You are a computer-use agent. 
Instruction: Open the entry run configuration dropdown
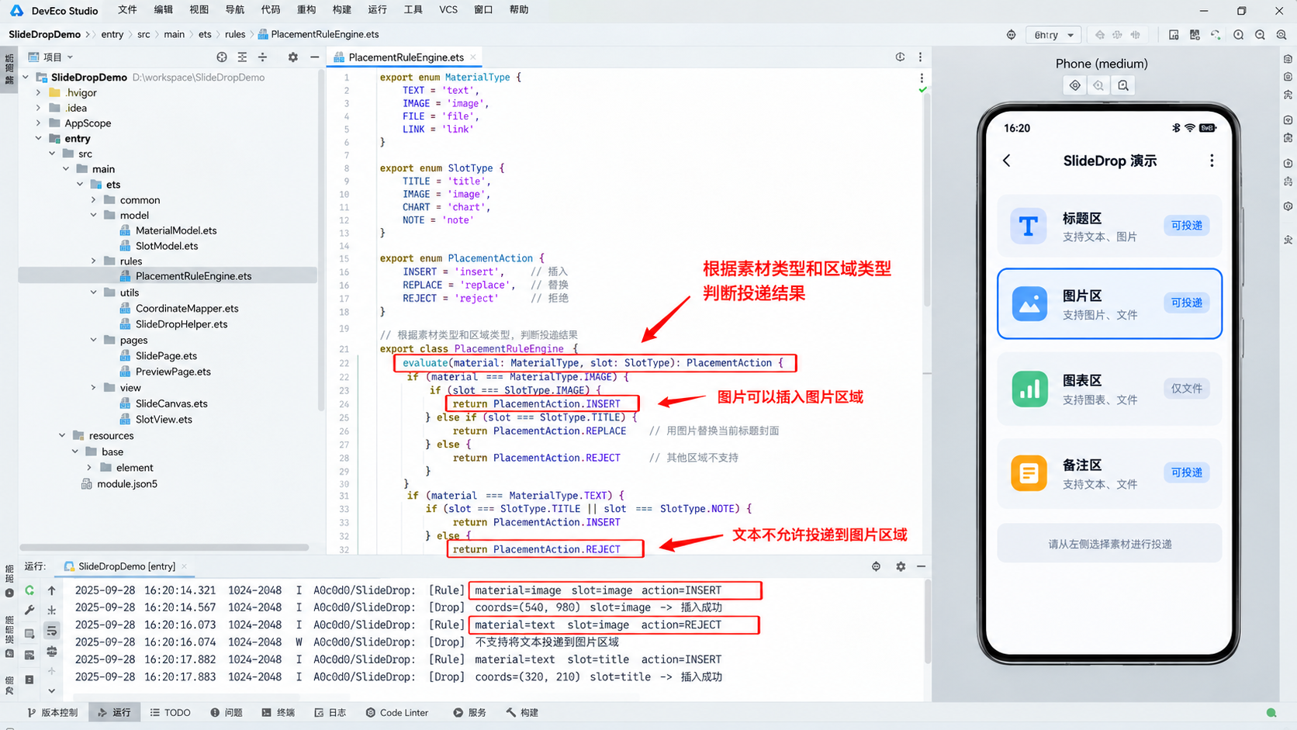(1053, 35)
